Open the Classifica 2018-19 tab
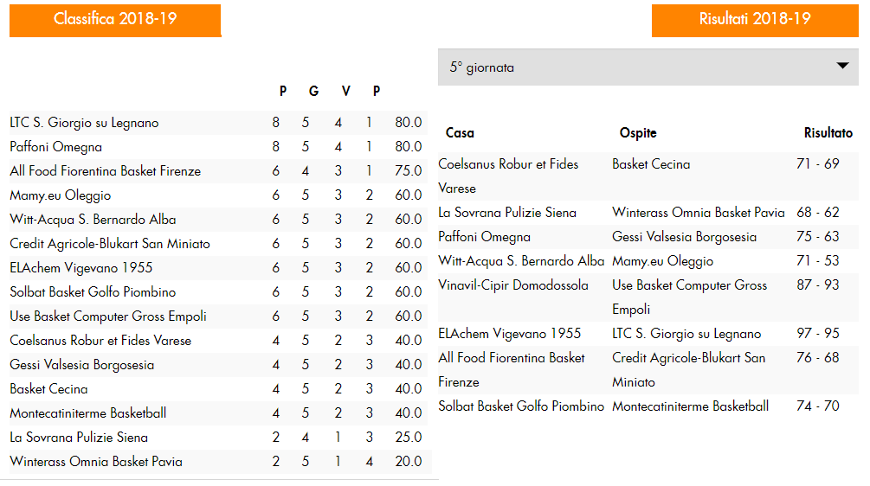870x486 pixels. click(115, 21)
